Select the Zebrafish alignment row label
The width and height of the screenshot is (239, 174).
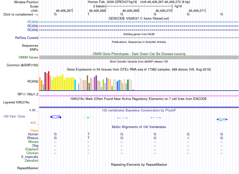click(x=31, y=160)
